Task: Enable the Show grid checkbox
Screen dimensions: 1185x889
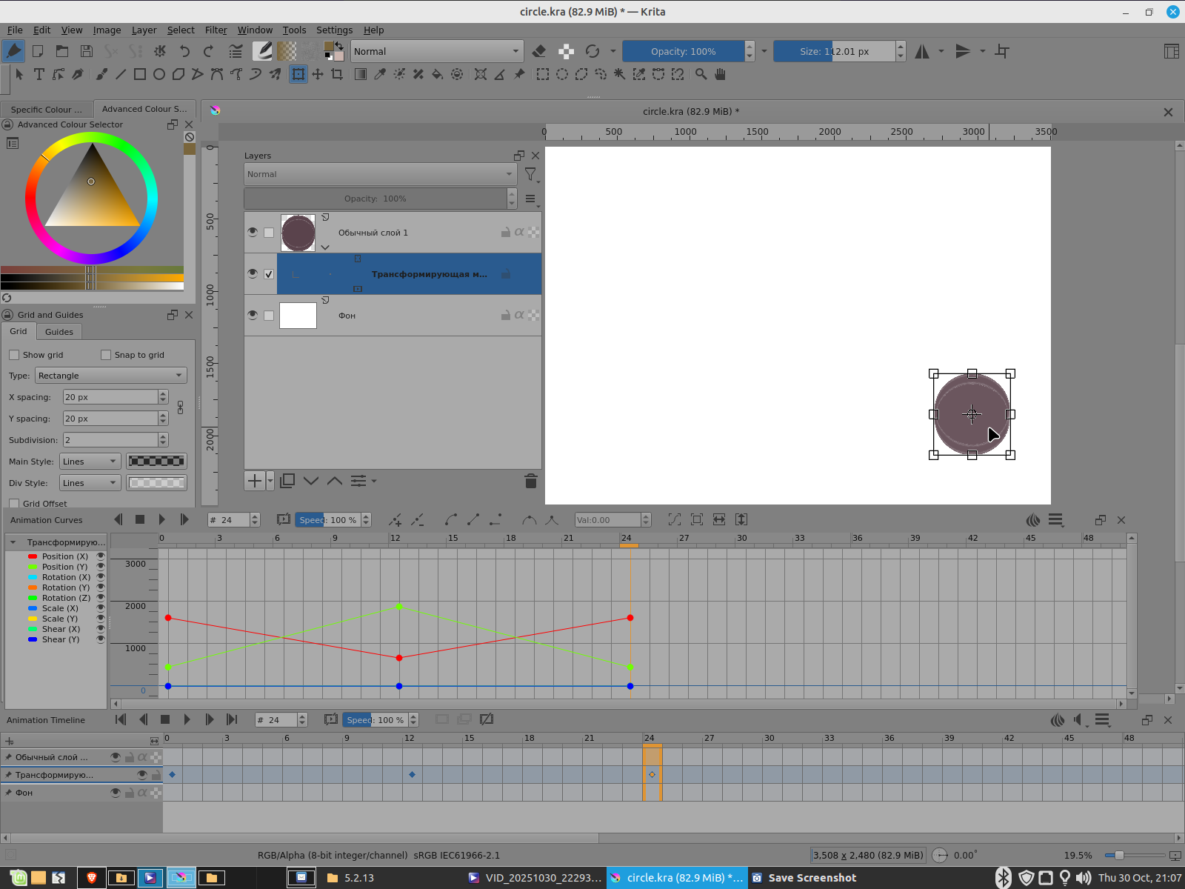Action: pos(14,355)
